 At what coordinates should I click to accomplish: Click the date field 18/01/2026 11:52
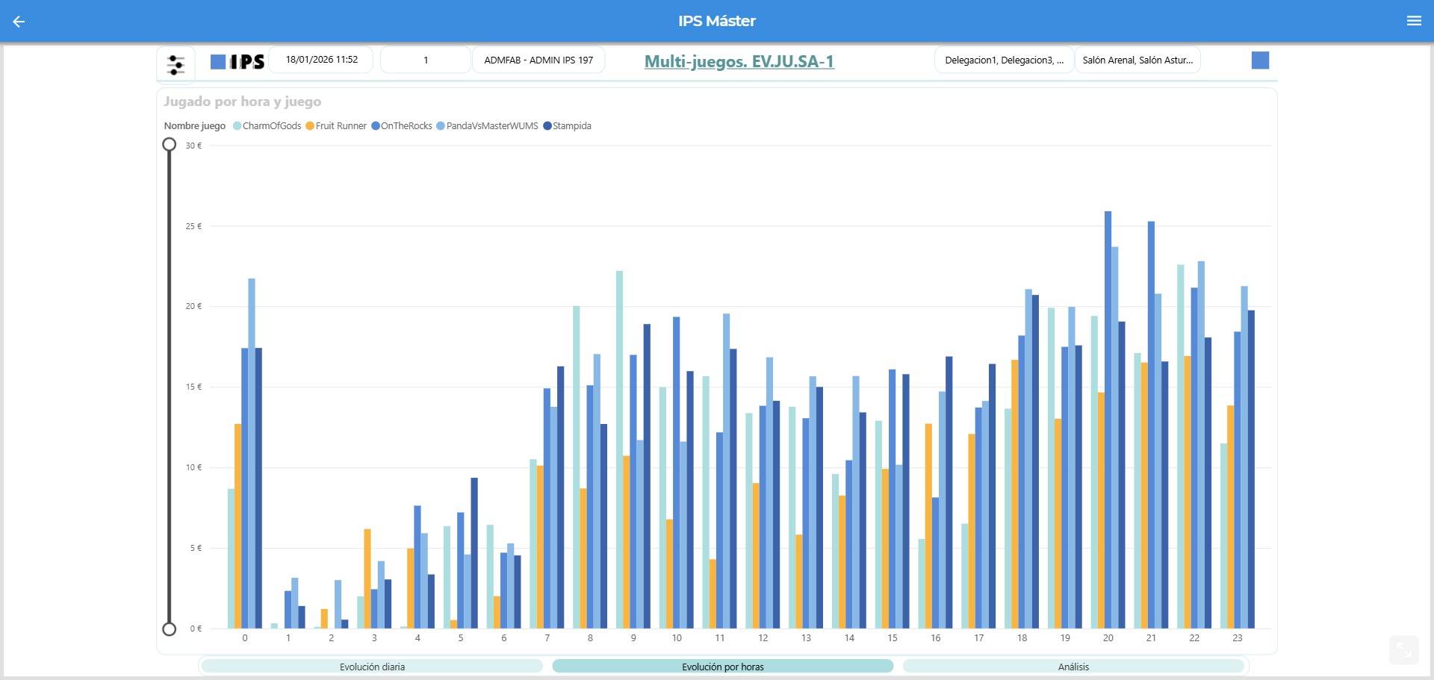(x=321, y=60)
